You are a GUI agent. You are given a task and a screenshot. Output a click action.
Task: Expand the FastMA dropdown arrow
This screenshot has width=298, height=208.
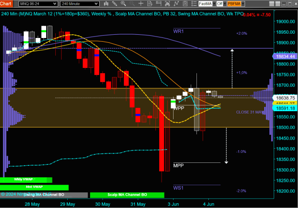coord(214,4)
